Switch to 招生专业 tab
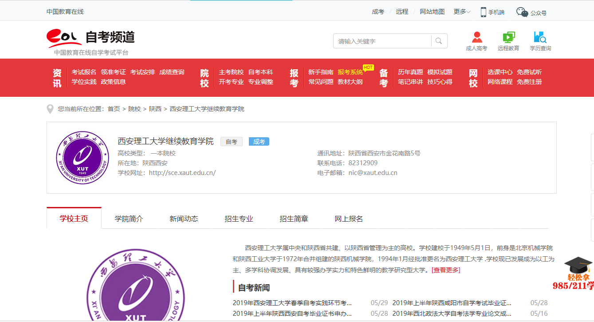The height and width of the screenshot is (322, 594). click(x=239, y=219)
